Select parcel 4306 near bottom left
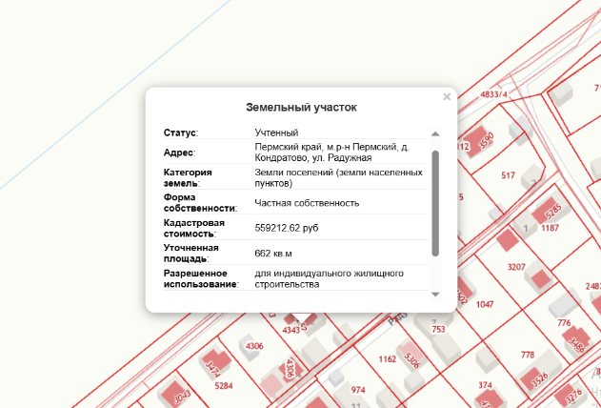The height and width of the screenshot is (408, 601). [x=254, y=345]
